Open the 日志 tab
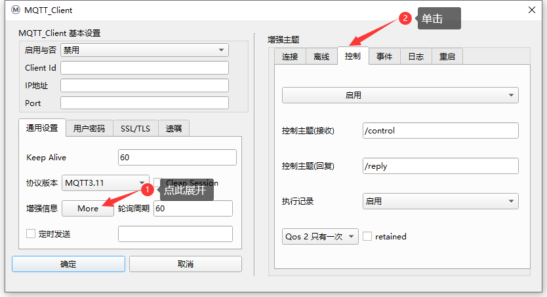Screen dimensions: 547x297 coord(416,57)
